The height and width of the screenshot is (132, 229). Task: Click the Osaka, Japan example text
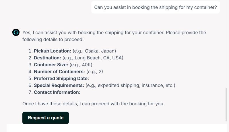(x=94, y=51)
